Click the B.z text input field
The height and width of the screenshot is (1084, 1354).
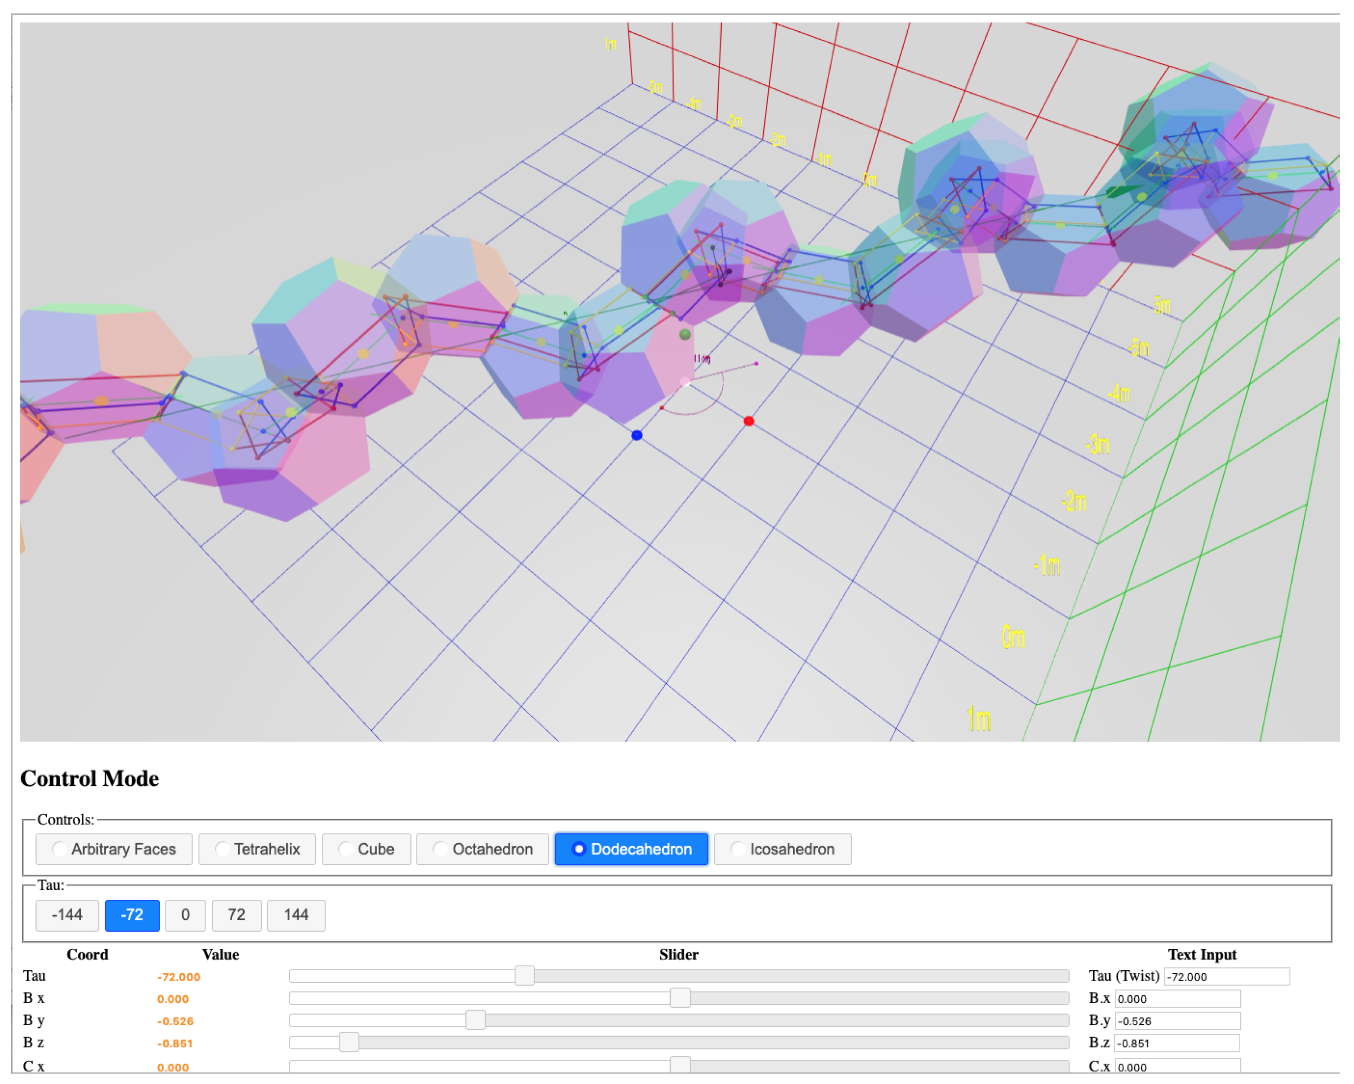pos(1177,1042)
